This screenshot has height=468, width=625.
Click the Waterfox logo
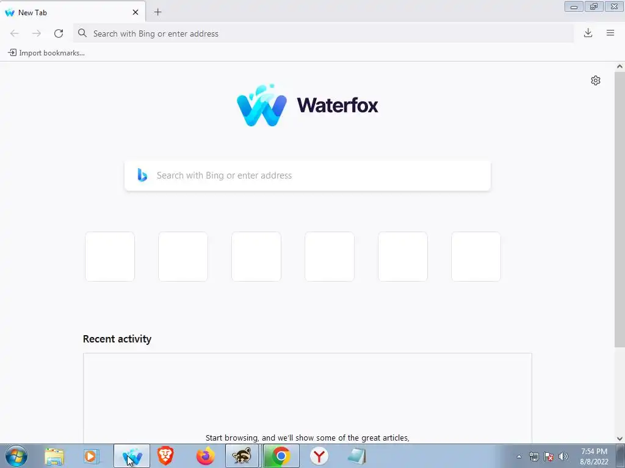[308, 105]
